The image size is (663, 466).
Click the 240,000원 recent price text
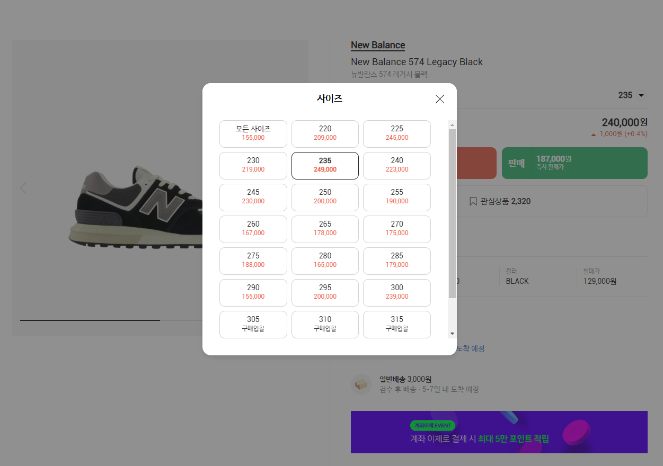click(x=624, y=122)
